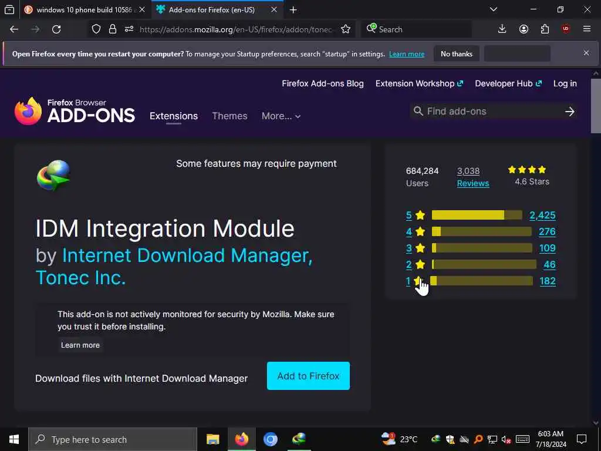Open a new tab with the plus icon
Viewport: 601px width, 451px height.
click(x=293, y=10)
